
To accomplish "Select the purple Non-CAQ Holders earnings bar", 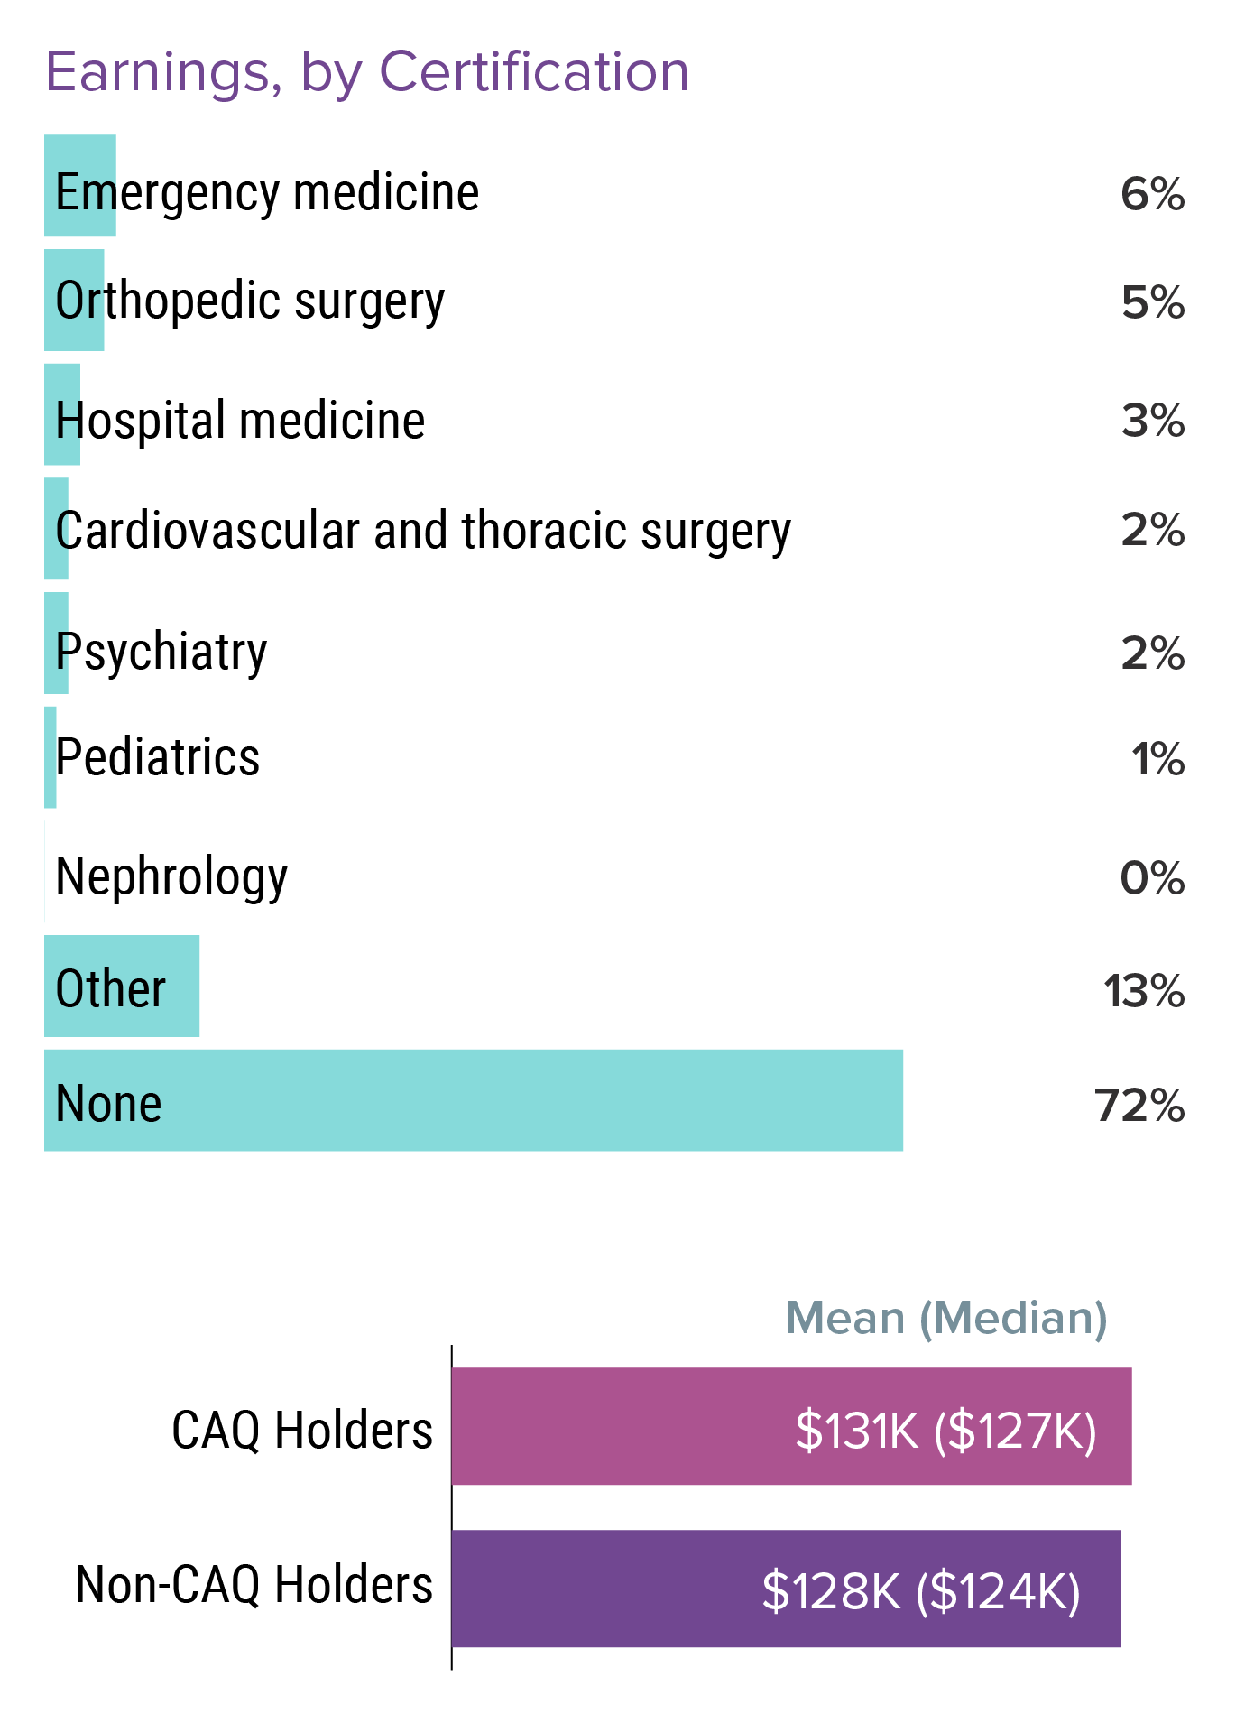I will point(786,1589).
